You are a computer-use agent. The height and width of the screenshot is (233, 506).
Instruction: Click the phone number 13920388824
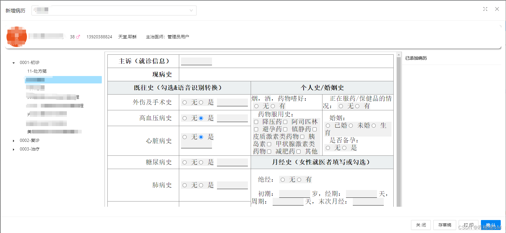point(99,37)
